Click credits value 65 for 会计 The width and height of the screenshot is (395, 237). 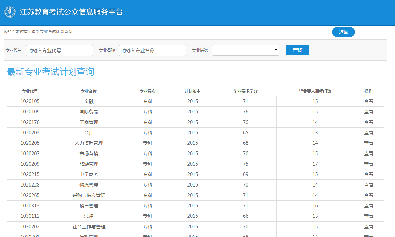[246, 133]
